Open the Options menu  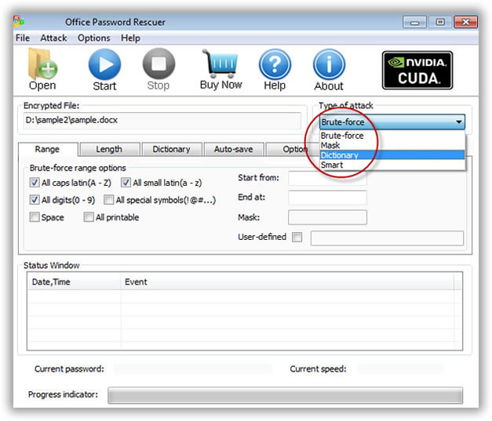click(x=94, y=38)
